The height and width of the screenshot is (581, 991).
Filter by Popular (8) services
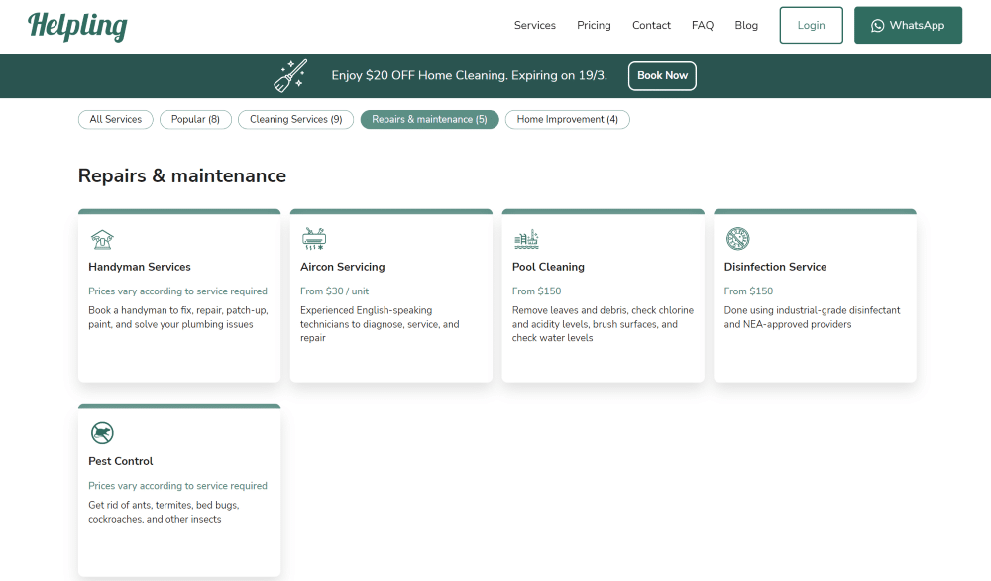[x=195, y=120]
